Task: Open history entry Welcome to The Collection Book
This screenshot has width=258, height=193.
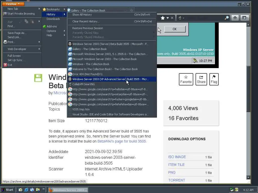Action: [x=112, y=69]
